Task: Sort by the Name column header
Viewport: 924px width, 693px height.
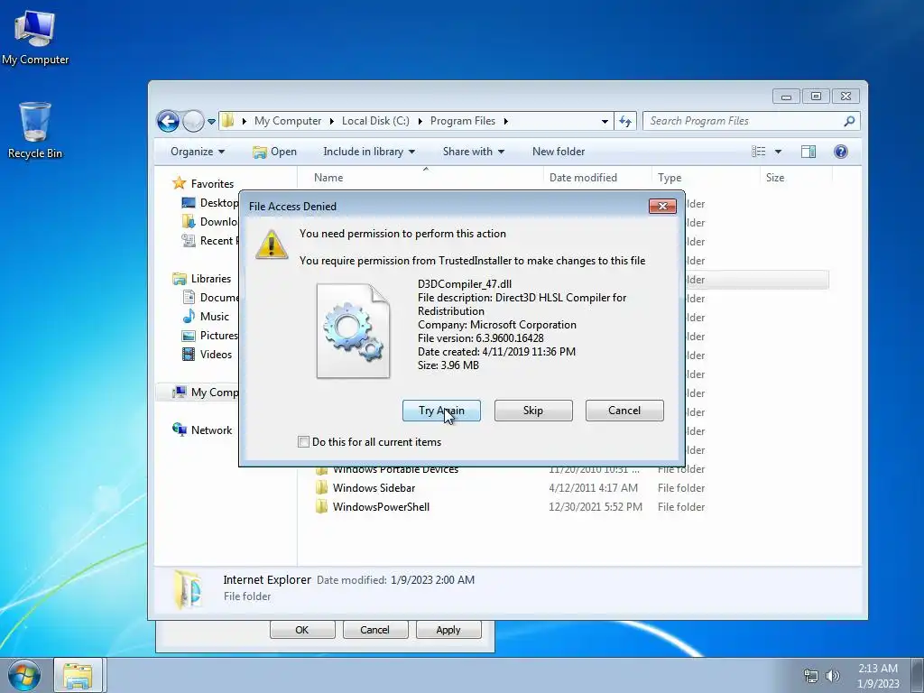Action: [420, 178]
